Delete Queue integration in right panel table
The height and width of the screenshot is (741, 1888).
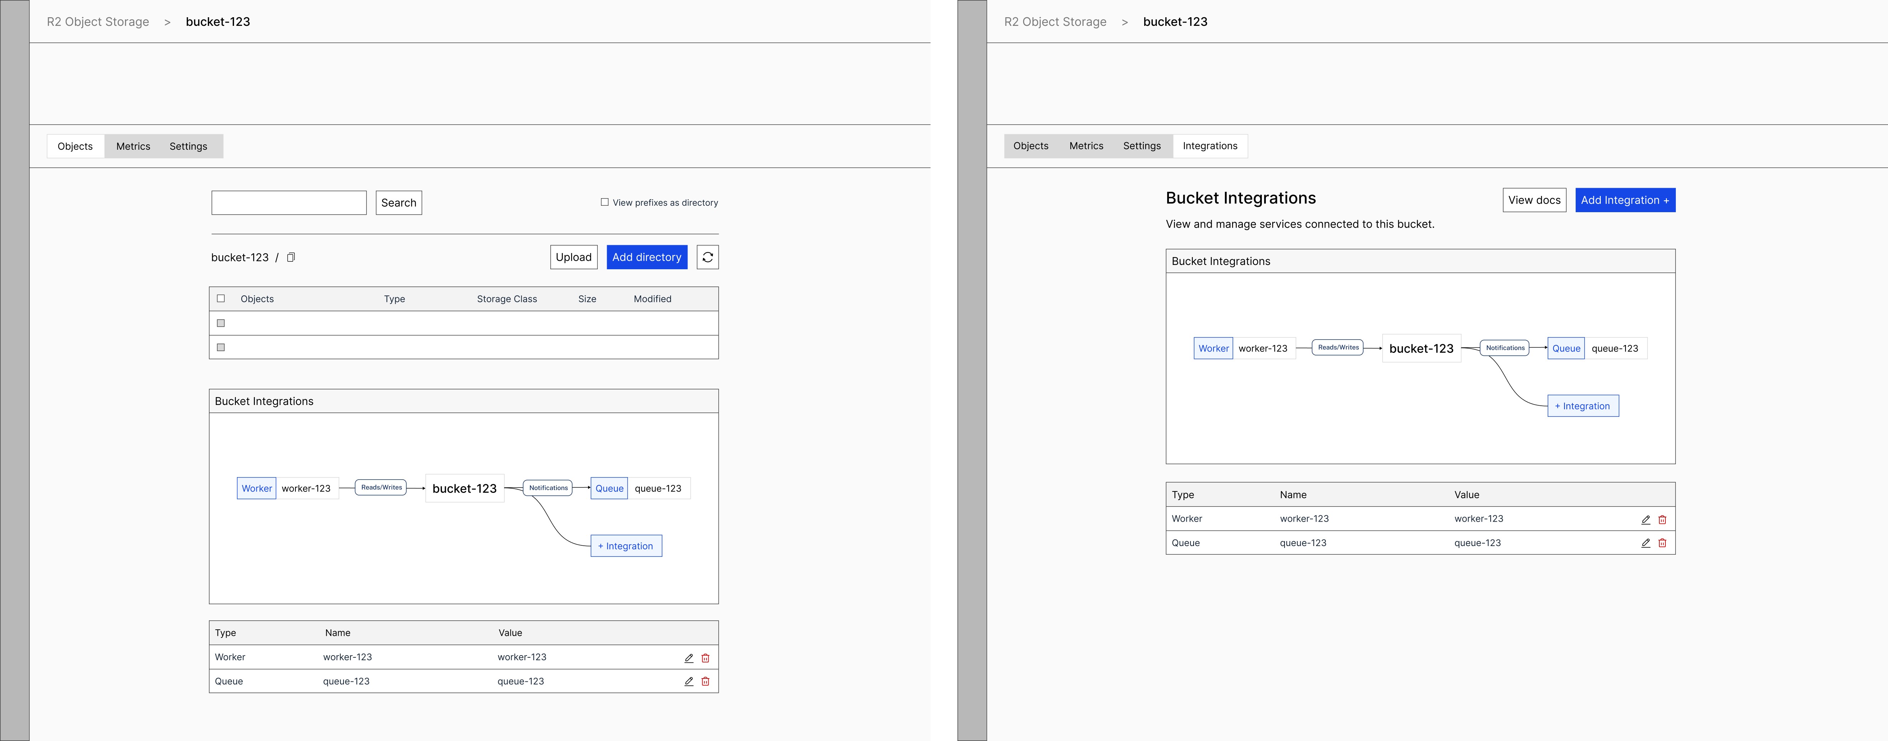(1662, 543)
